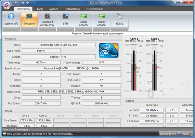Image resolution: width=195 pixels, height=138 pixels.
Task: Switch to the System tab
Action: tap(54, 9)
